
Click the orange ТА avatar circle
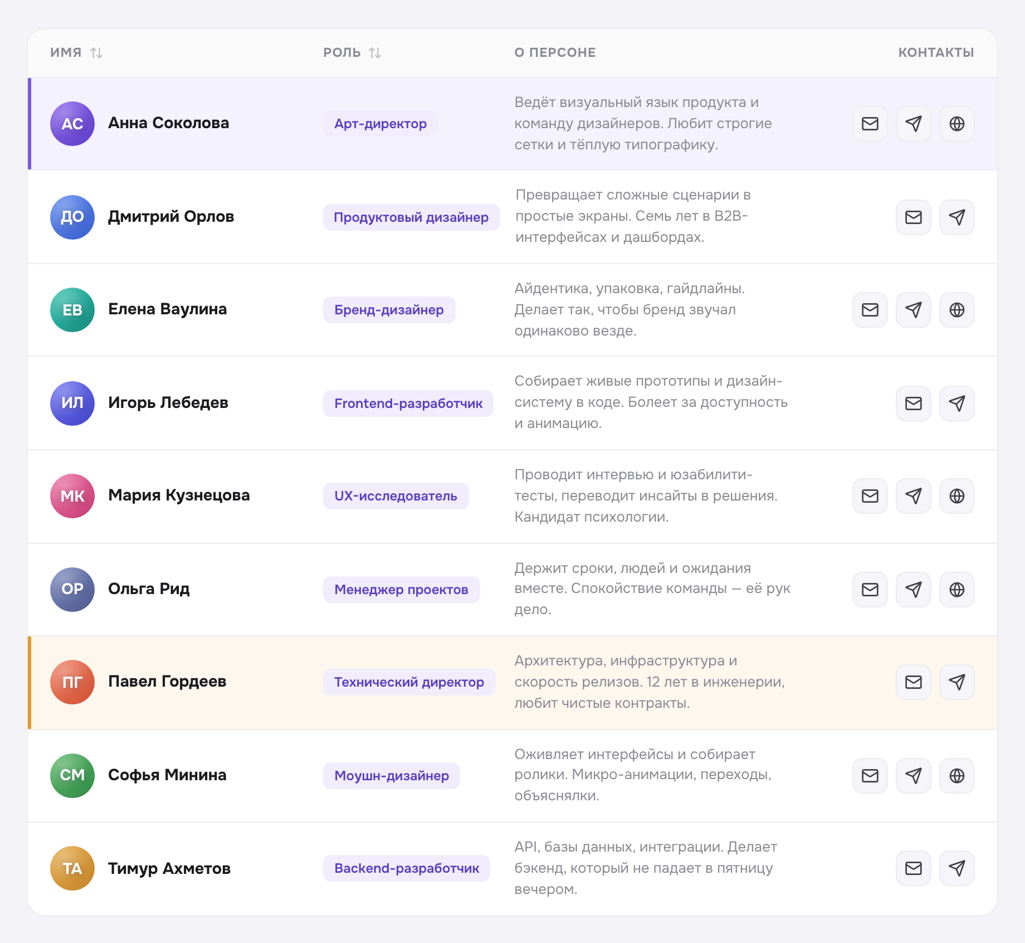click(x=72, y=868)
